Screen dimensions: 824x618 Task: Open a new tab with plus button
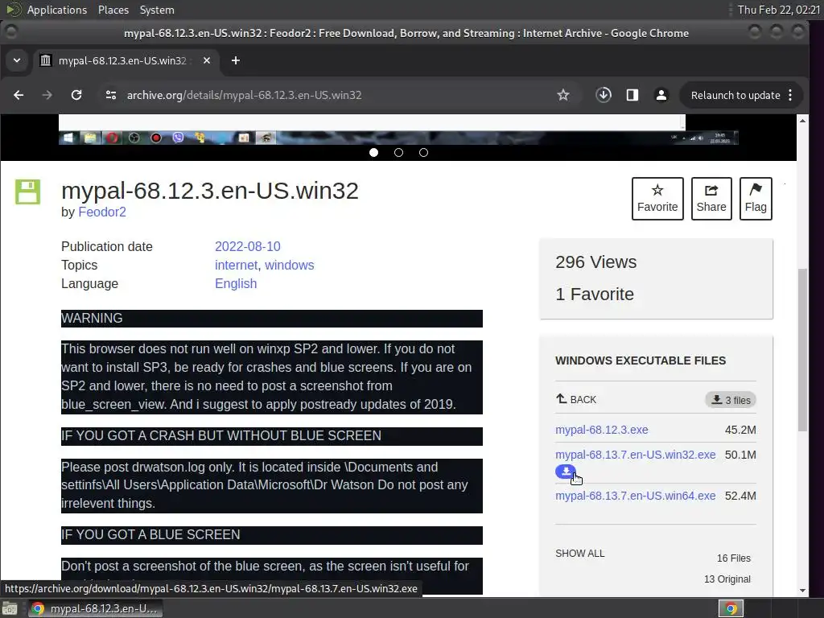[x=236, y=61]
